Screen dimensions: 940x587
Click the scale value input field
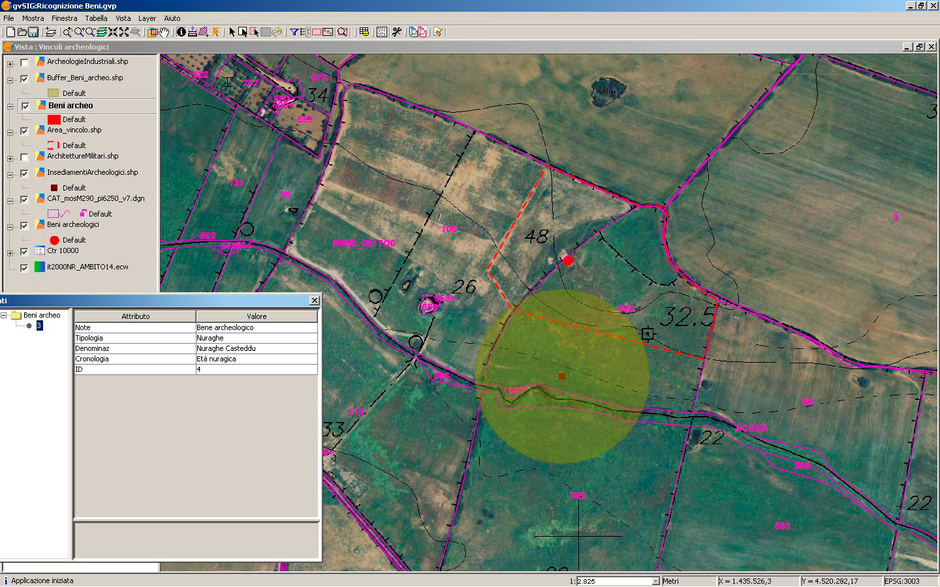tap(614, 581)
